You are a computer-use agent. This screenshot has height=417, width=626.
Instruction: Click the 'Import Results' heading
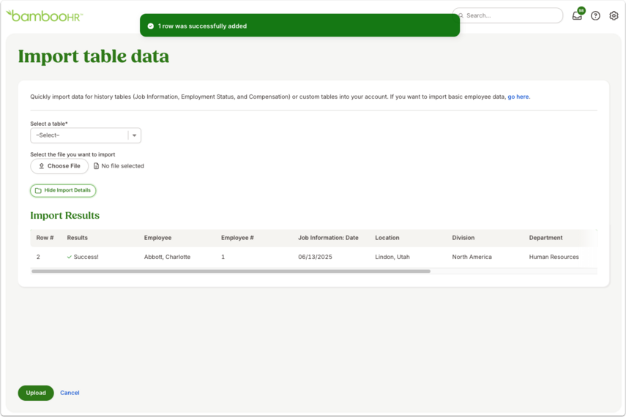coord(64,216)
